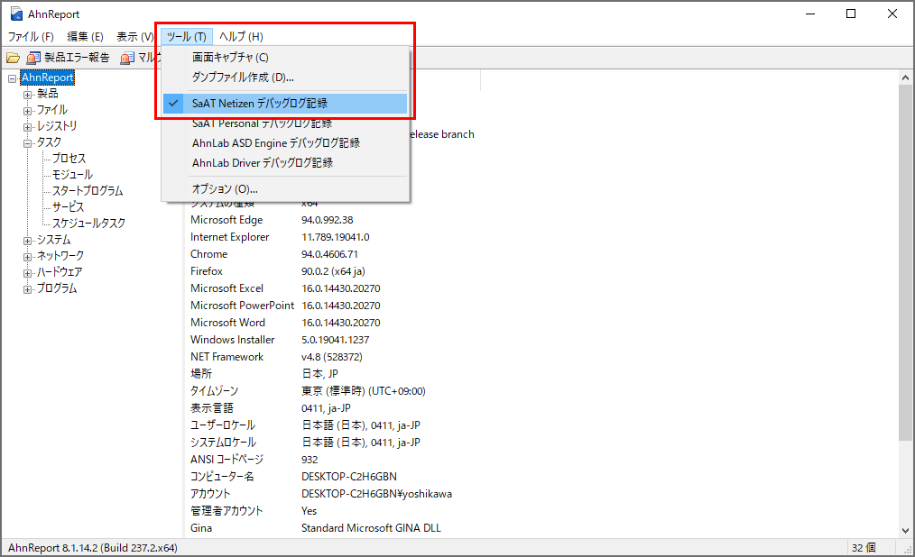Expand the システム tree node

[x=27, y=241]
